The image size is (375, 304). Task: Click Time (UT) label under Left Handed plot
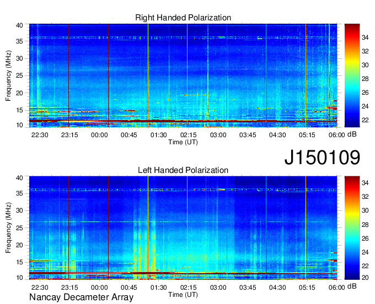coord(183,295)
